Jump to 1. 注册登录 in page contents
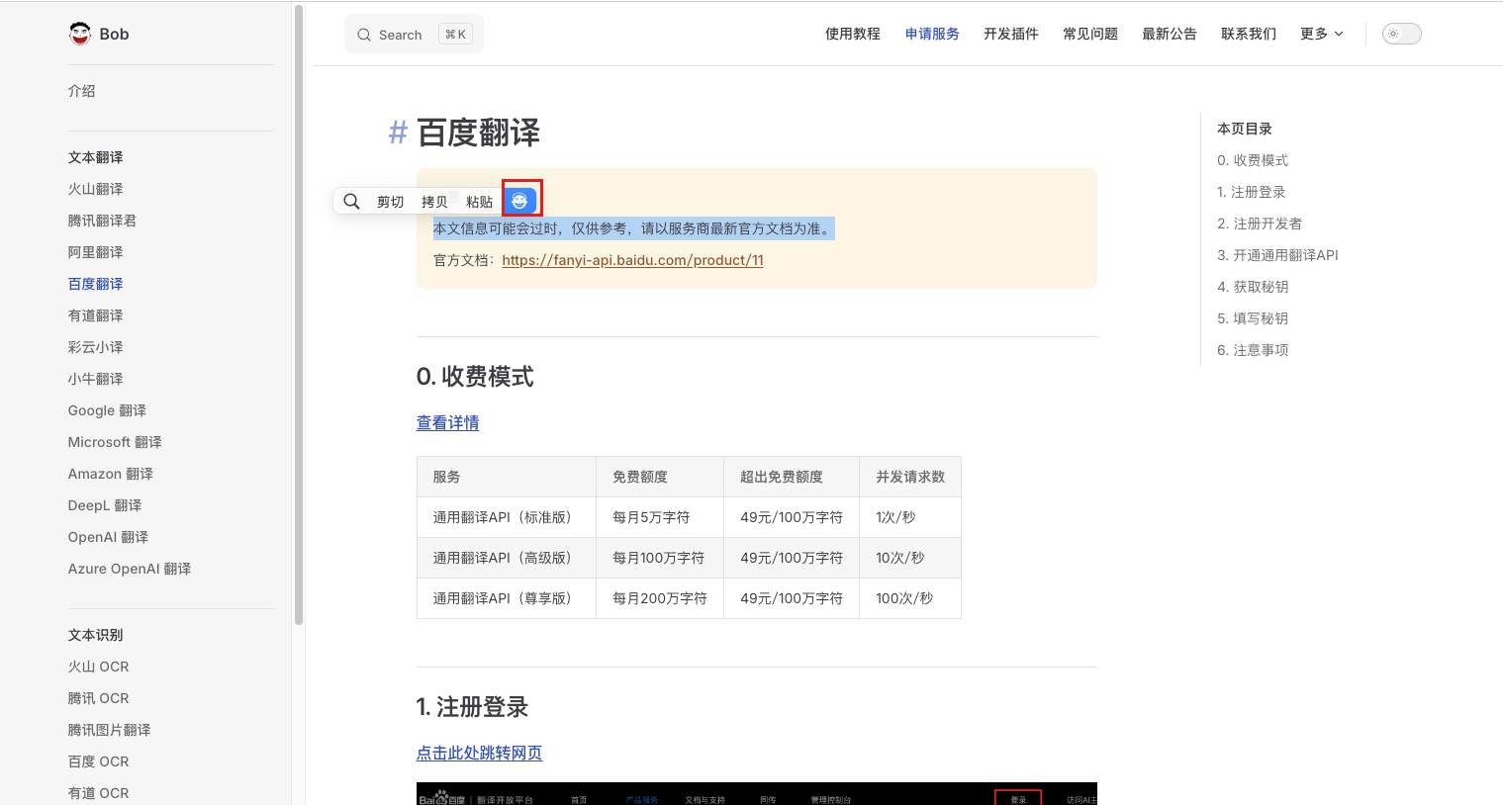1503x805 pixels. pos(1252,192)
